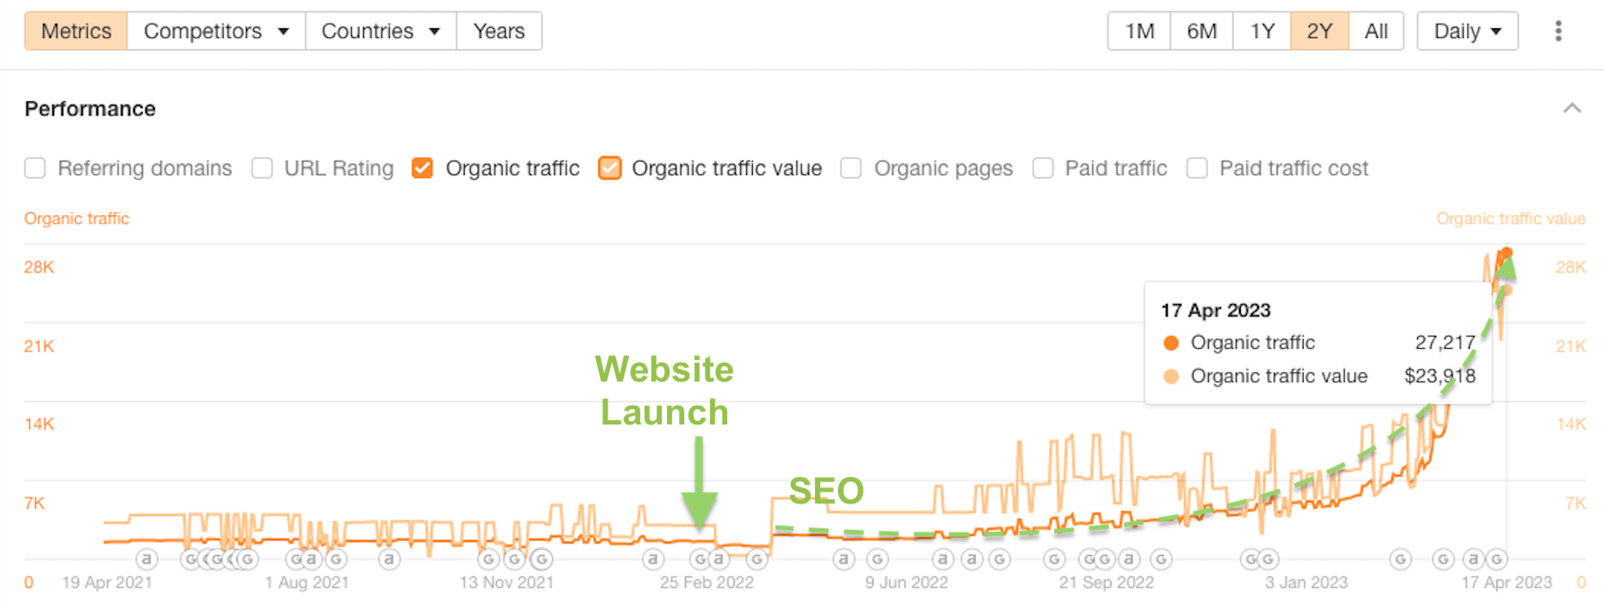Click the leftmost 'a' marker on timeline

pyautogui.click(x=147, y=559)
